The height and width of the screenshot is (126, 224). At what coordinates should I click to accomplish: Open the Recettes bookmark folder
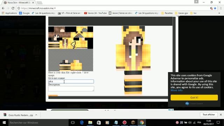pyautogui.click(x=167, y=13)
